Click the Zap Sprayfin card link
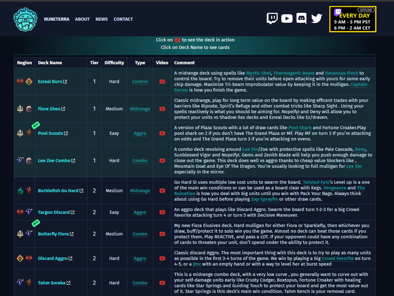Image resolution: width=394 pixels, height=296 pixels. (x=264, y=199)
